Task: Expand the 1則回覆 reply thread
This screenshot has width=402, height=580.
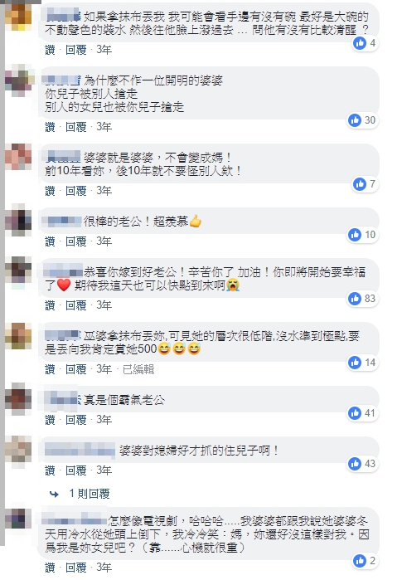Action: coord(90,494)
